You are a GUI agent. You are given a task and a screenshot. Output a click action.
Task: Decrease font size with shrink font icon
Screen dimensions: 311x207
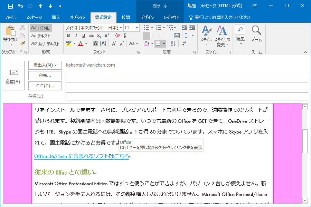coord(122,43)
